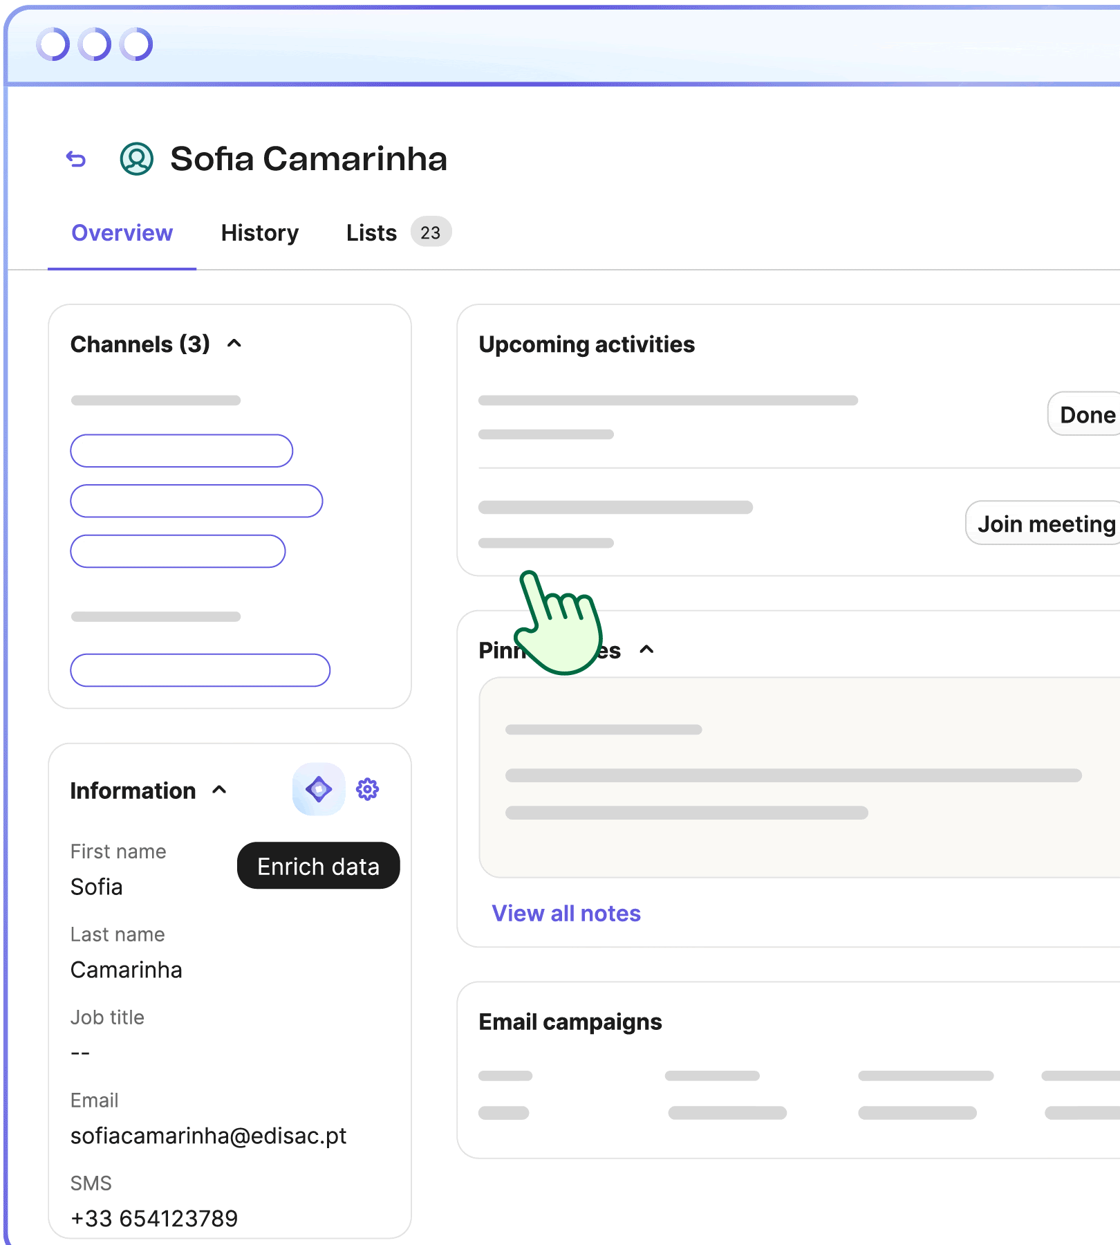The height and width of the screenshot is (1245, 1120).
Task: Click the first window control circle
Action: (x=53, y=44)
